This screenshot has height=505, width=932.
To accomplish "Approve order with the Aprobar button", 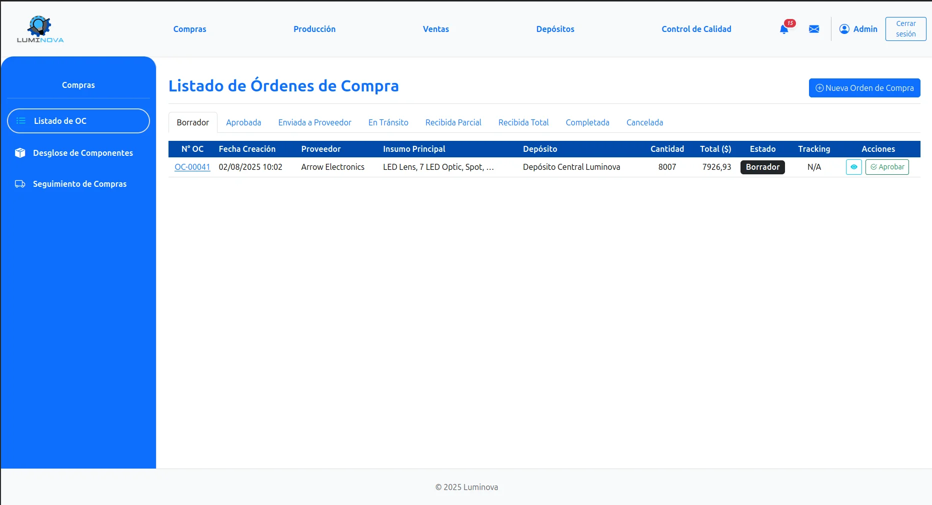I will click(887, 167).
